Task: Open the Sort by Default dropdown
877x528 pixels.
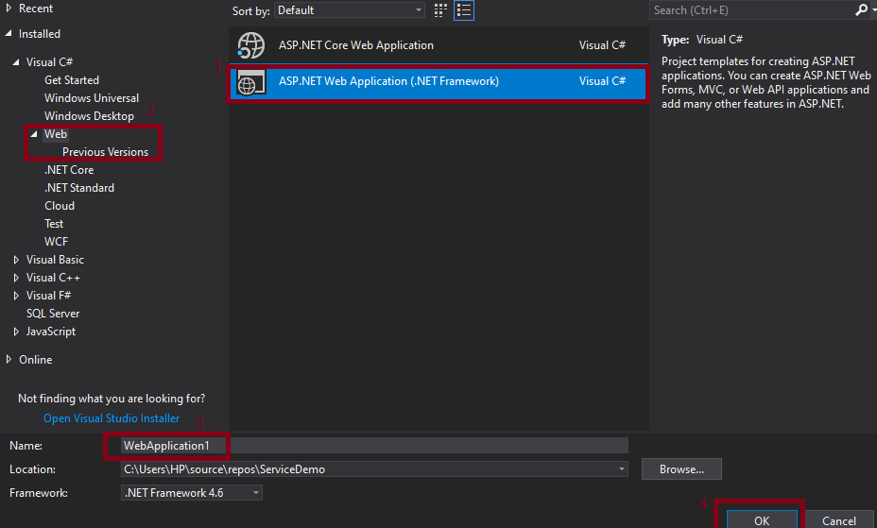Action: [350, 10]
